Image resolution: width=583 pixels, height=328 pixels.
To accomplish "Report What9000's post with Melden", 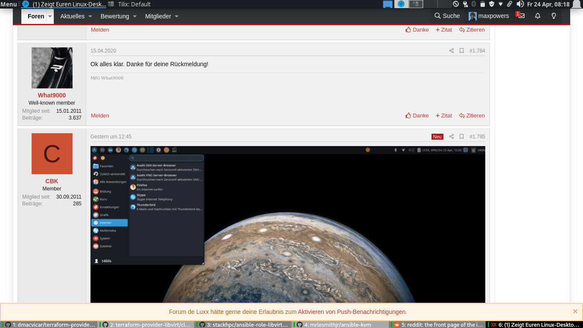I will tap(100, 116).
